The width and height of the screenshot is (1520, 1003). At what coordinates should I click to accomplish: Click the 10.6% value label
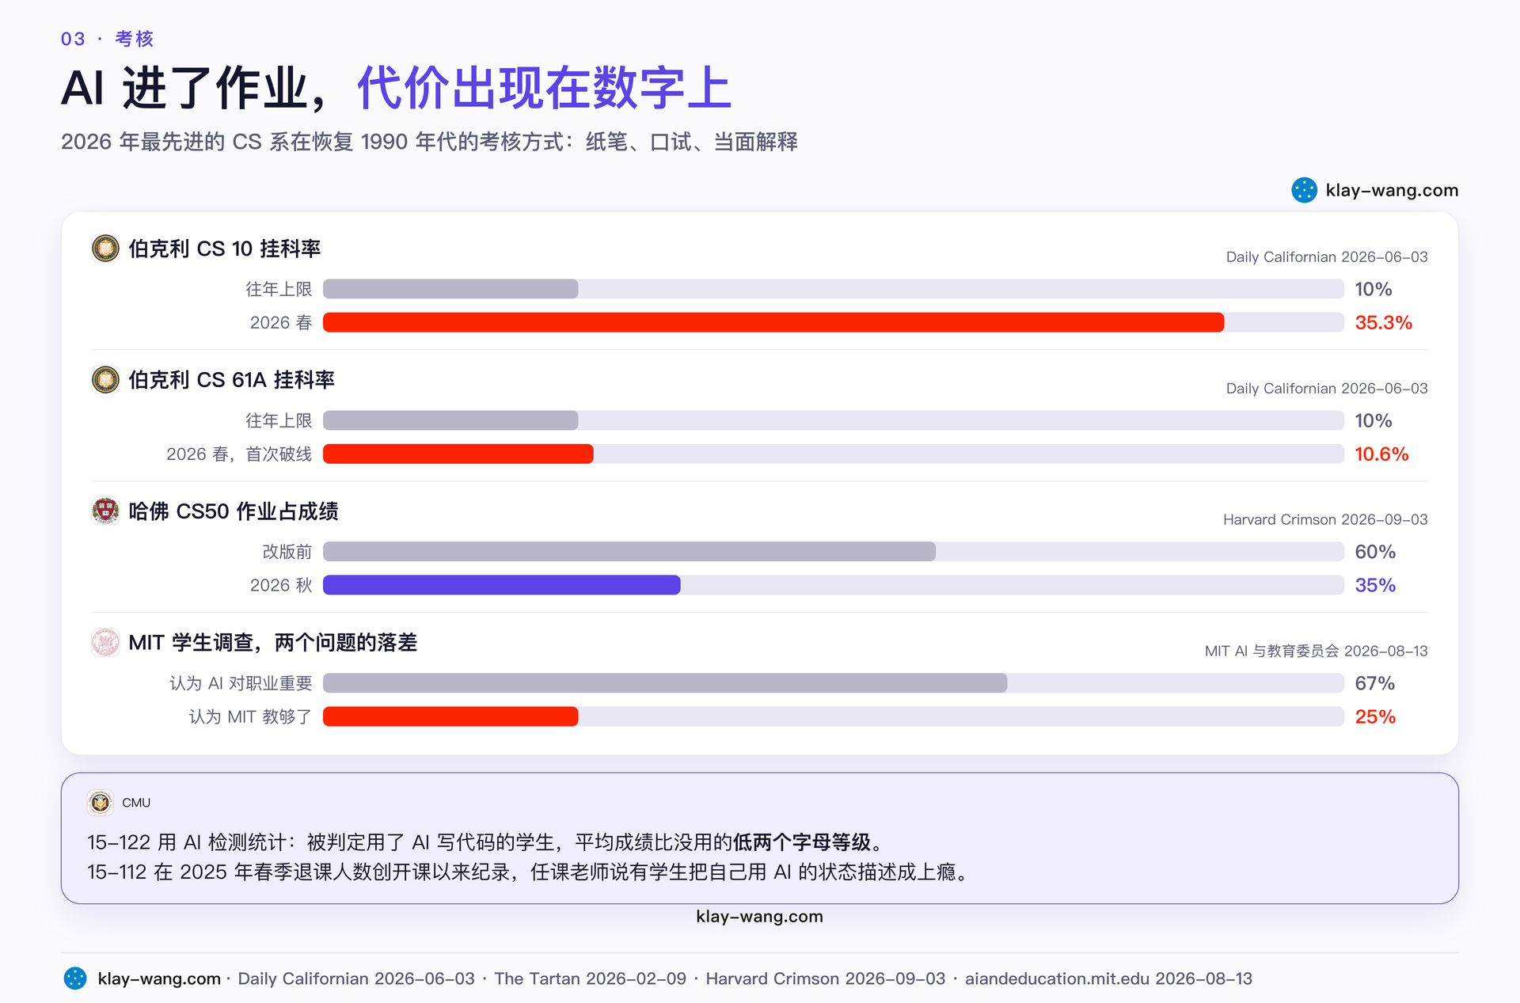pyautogui.click(x=1382, y=454)
